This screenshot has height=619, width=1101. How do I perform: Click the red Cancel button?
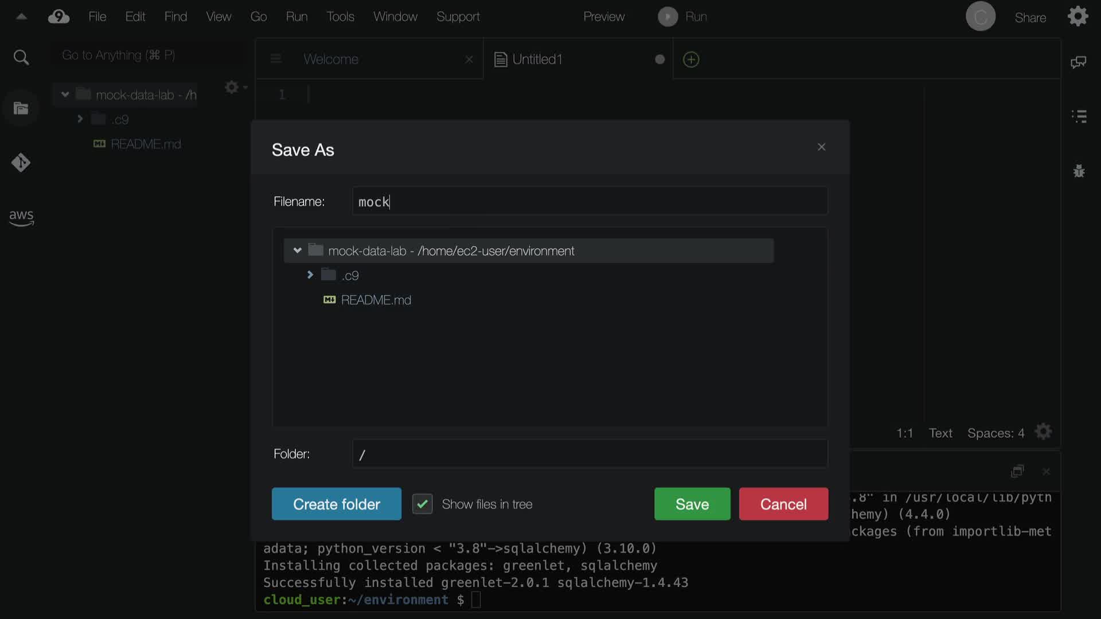[x=783, y=504]
